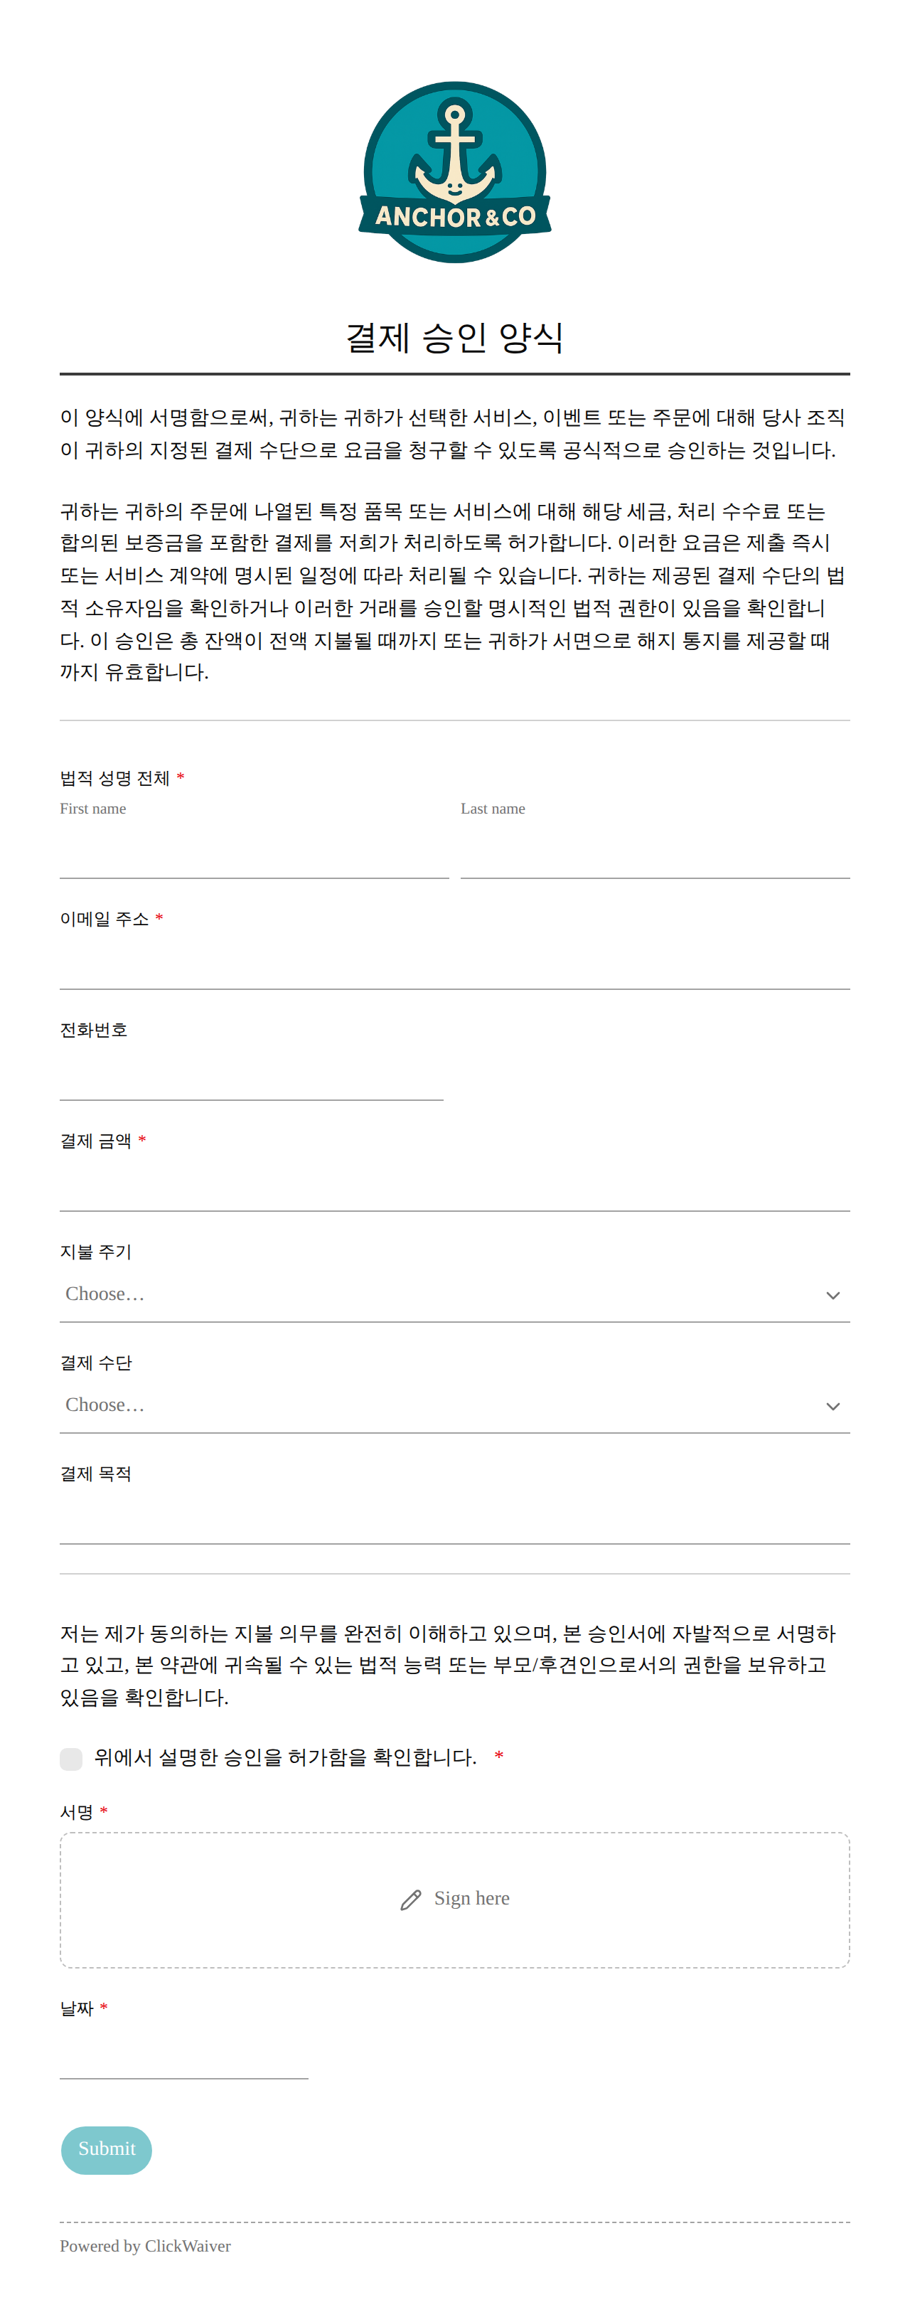Open the 지불 주기 Choose dropdown

(454, 1294)
